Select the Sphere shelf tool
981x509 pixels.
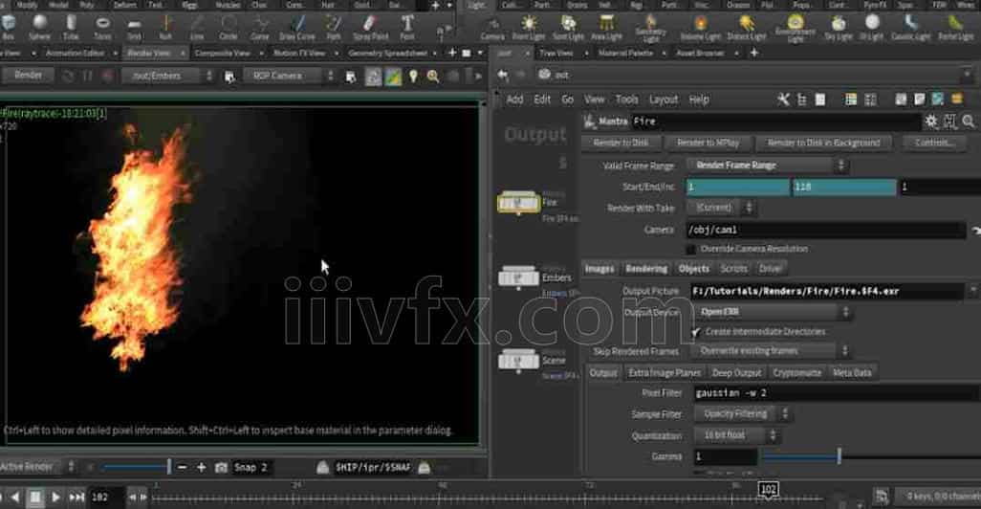(x=39, y=27)
